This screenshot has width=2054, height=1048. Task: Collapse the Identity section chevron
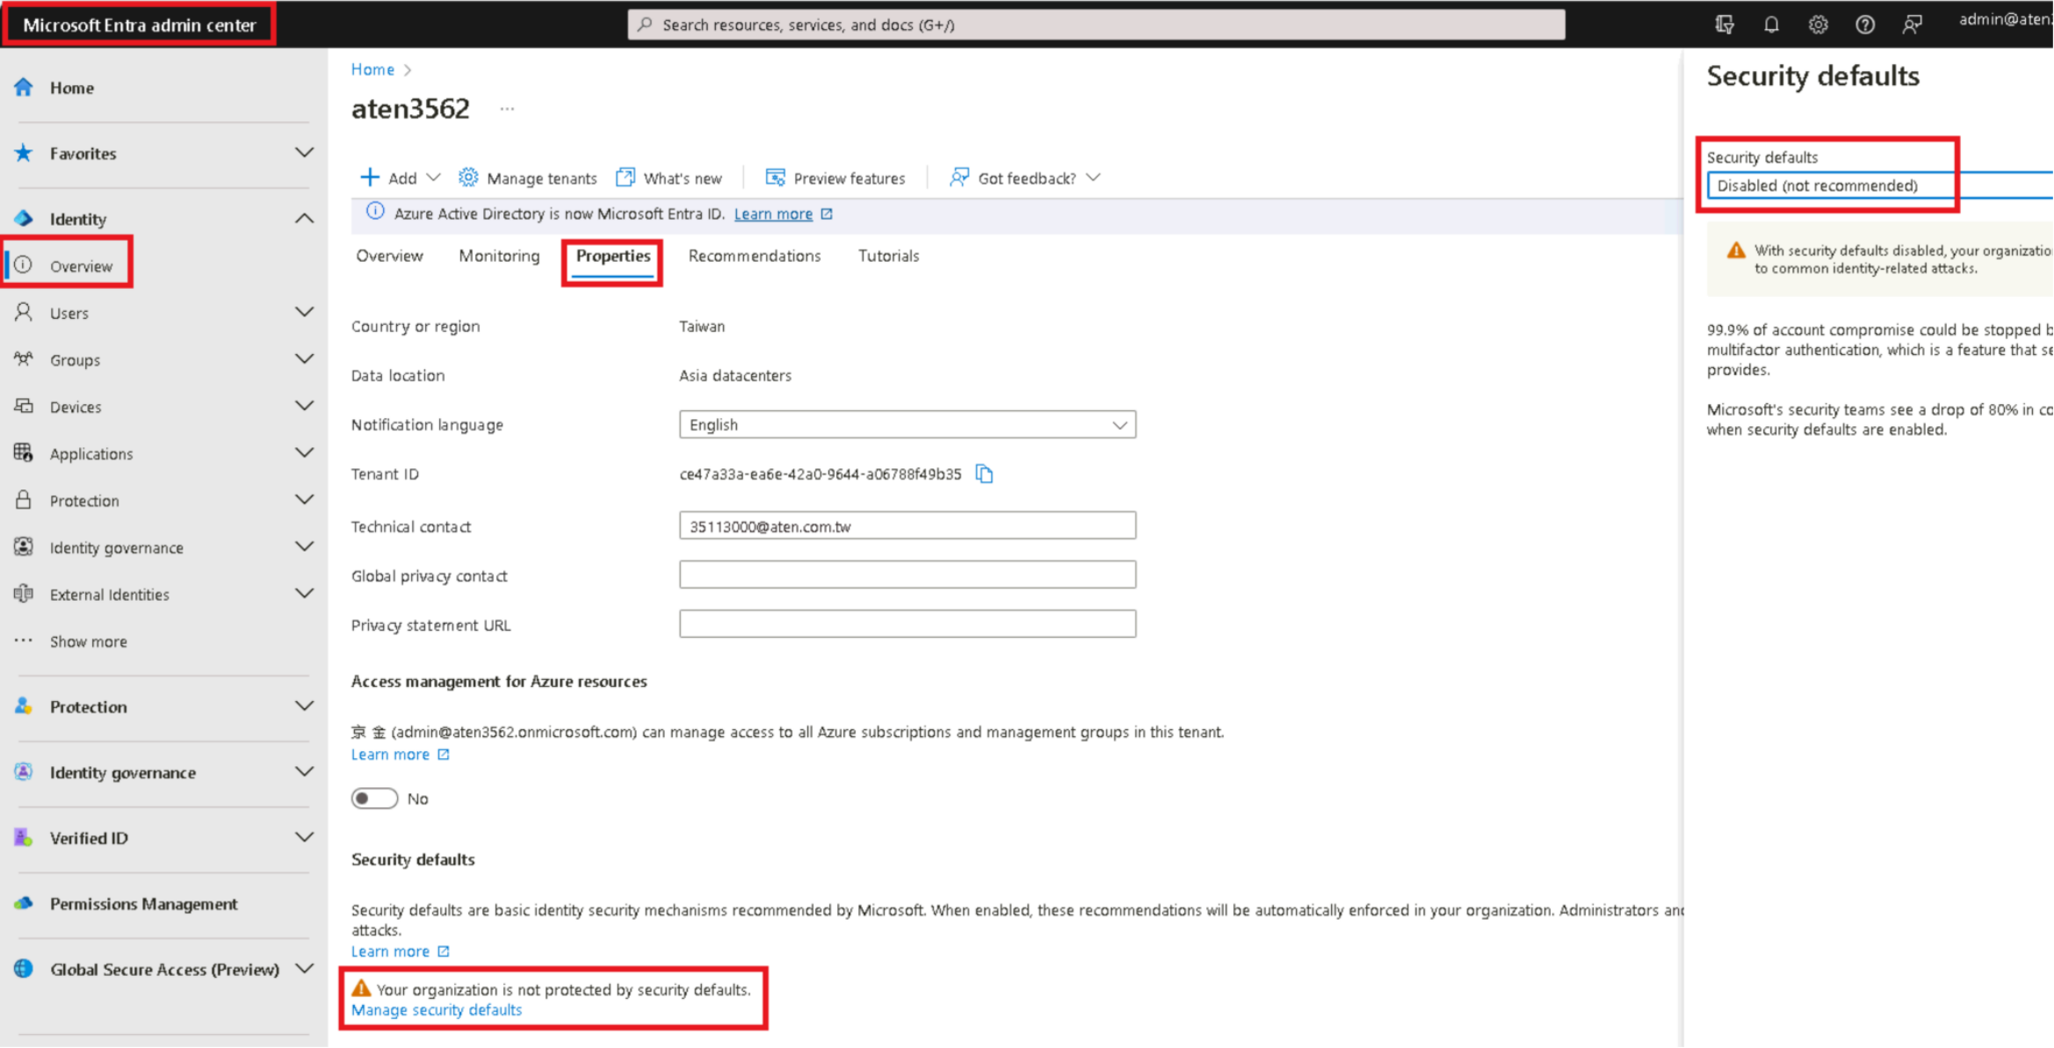(304, 219)
